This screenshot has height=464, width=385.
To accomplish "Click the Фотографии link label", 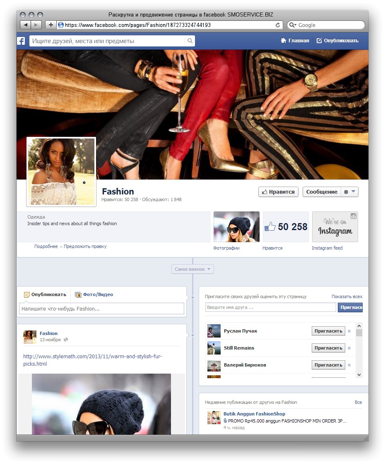I will 226,248.
